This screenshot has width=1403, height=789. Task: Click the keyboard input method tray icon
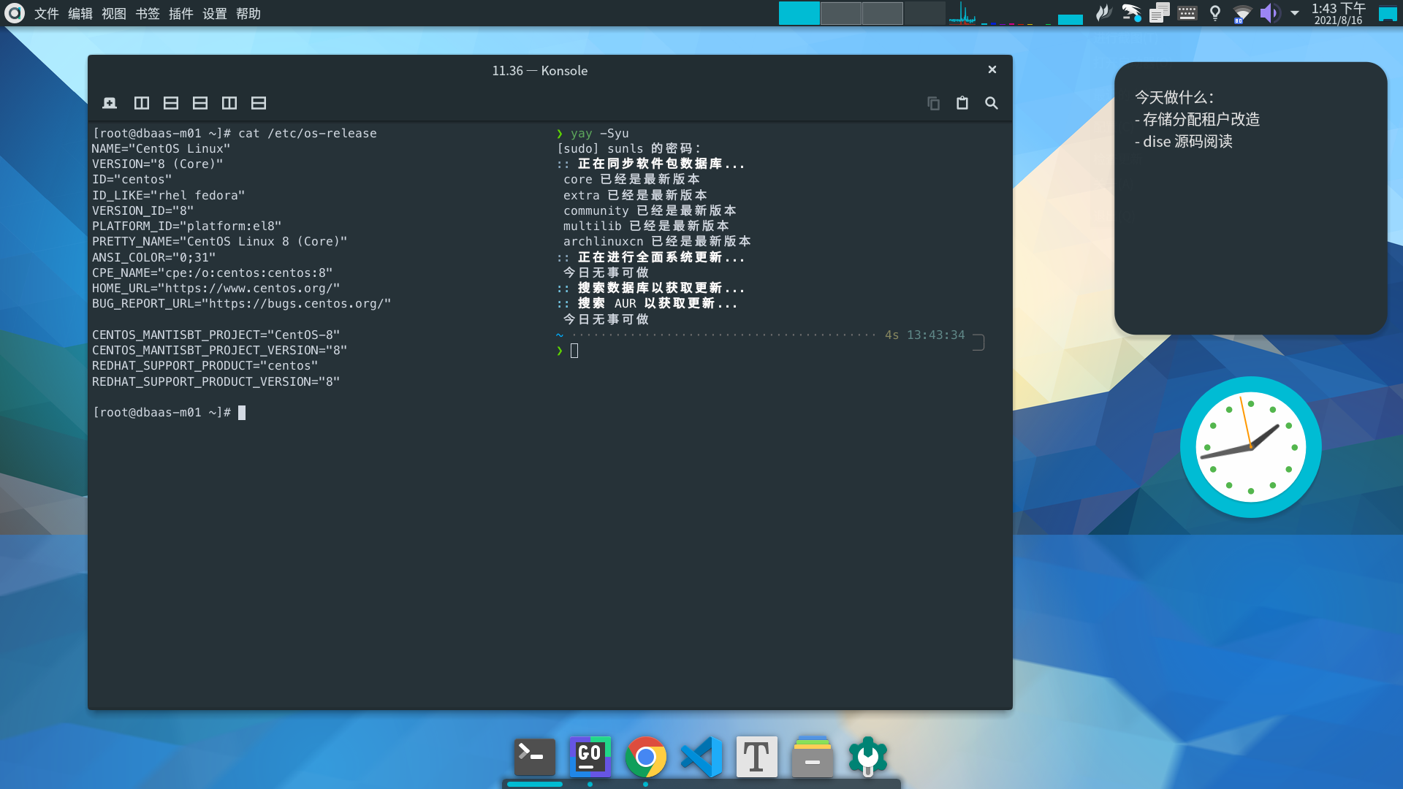(1187, 13)
